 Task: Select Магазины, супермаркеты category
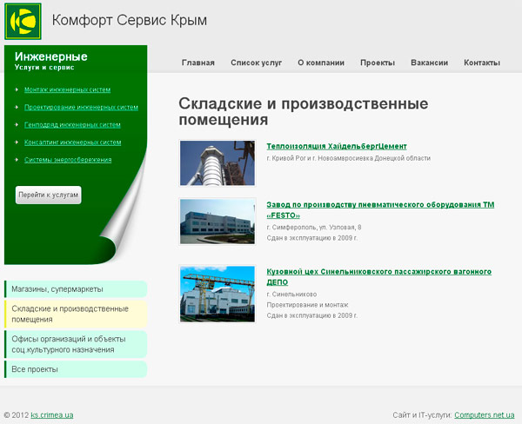[57, 289]
